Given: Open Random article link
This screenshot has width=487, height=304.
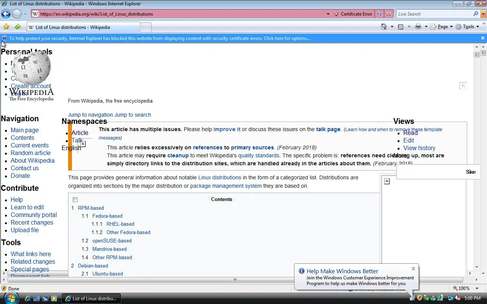Looking at the screenshot, I should [30, 153].
